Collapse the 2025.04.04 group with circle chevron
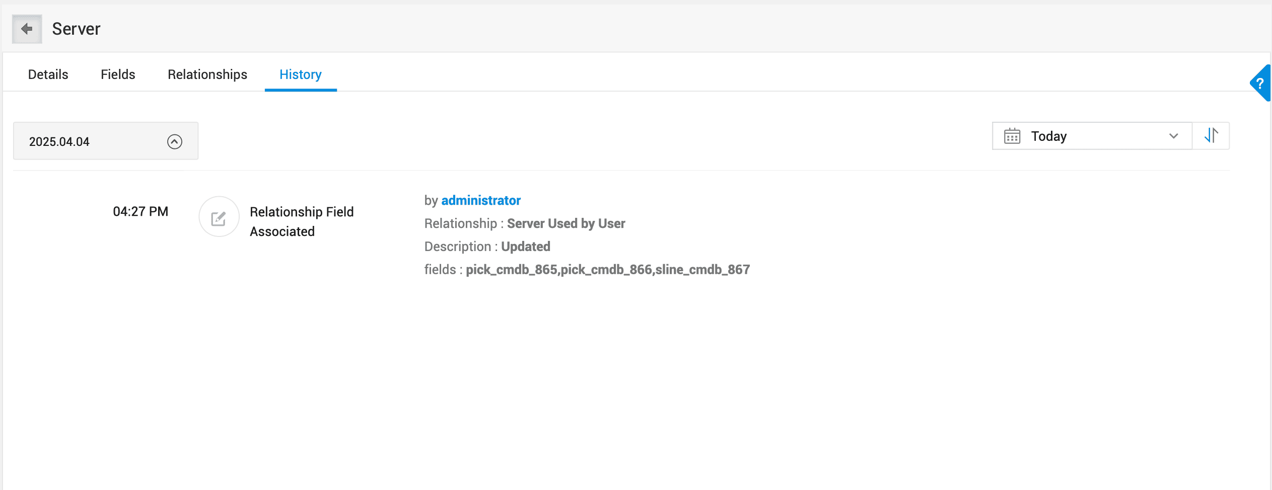The height and width of the screenshot is (490, 1272). (x=174, y=142)
